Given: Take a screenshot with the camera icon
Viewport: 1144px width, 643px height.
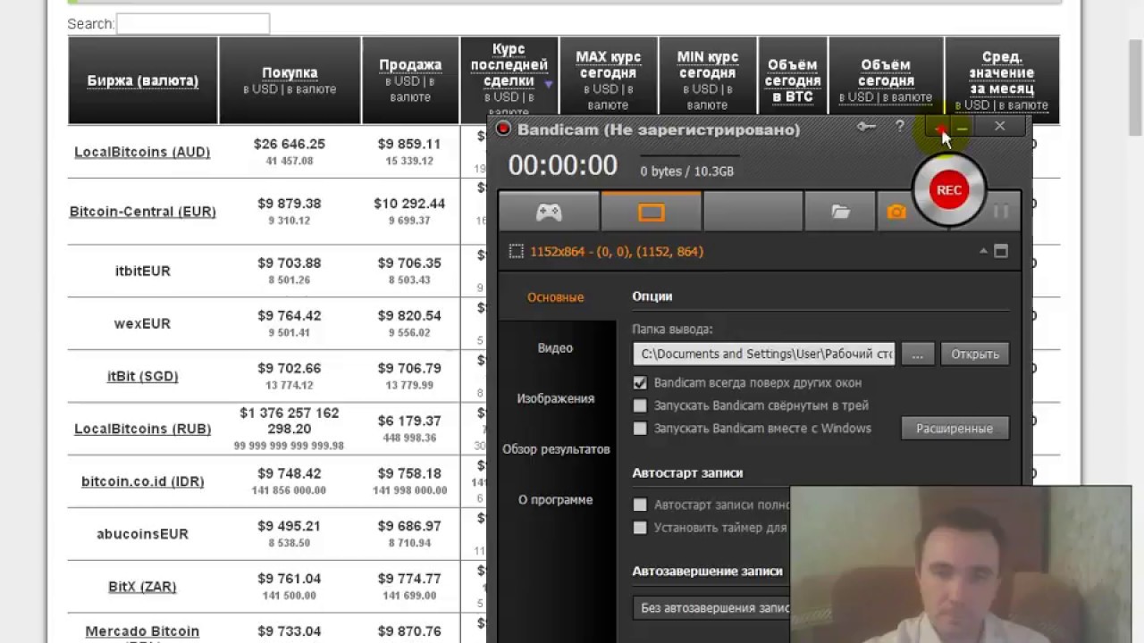Looking at the screenshot, I should click(x=896, y=212).
